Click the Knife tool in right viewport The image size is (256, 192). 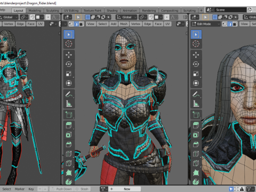click(x=196, y=163)
